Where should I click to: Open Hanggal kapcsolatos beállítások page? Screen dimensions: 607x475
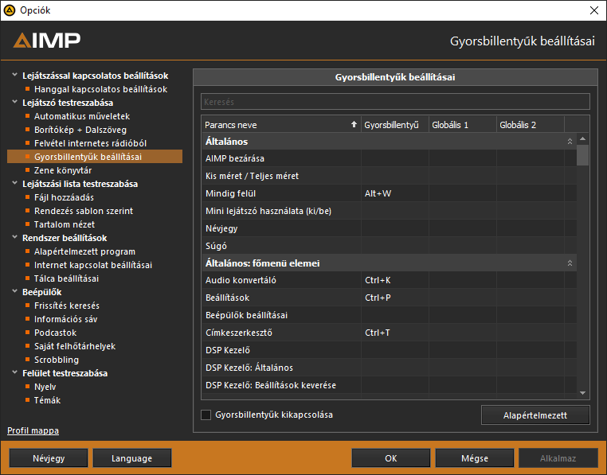tap(100, 89)
